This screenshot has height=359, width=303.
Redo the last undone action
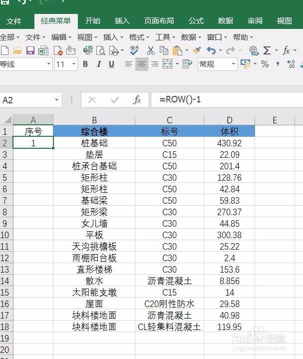point(231,50)
